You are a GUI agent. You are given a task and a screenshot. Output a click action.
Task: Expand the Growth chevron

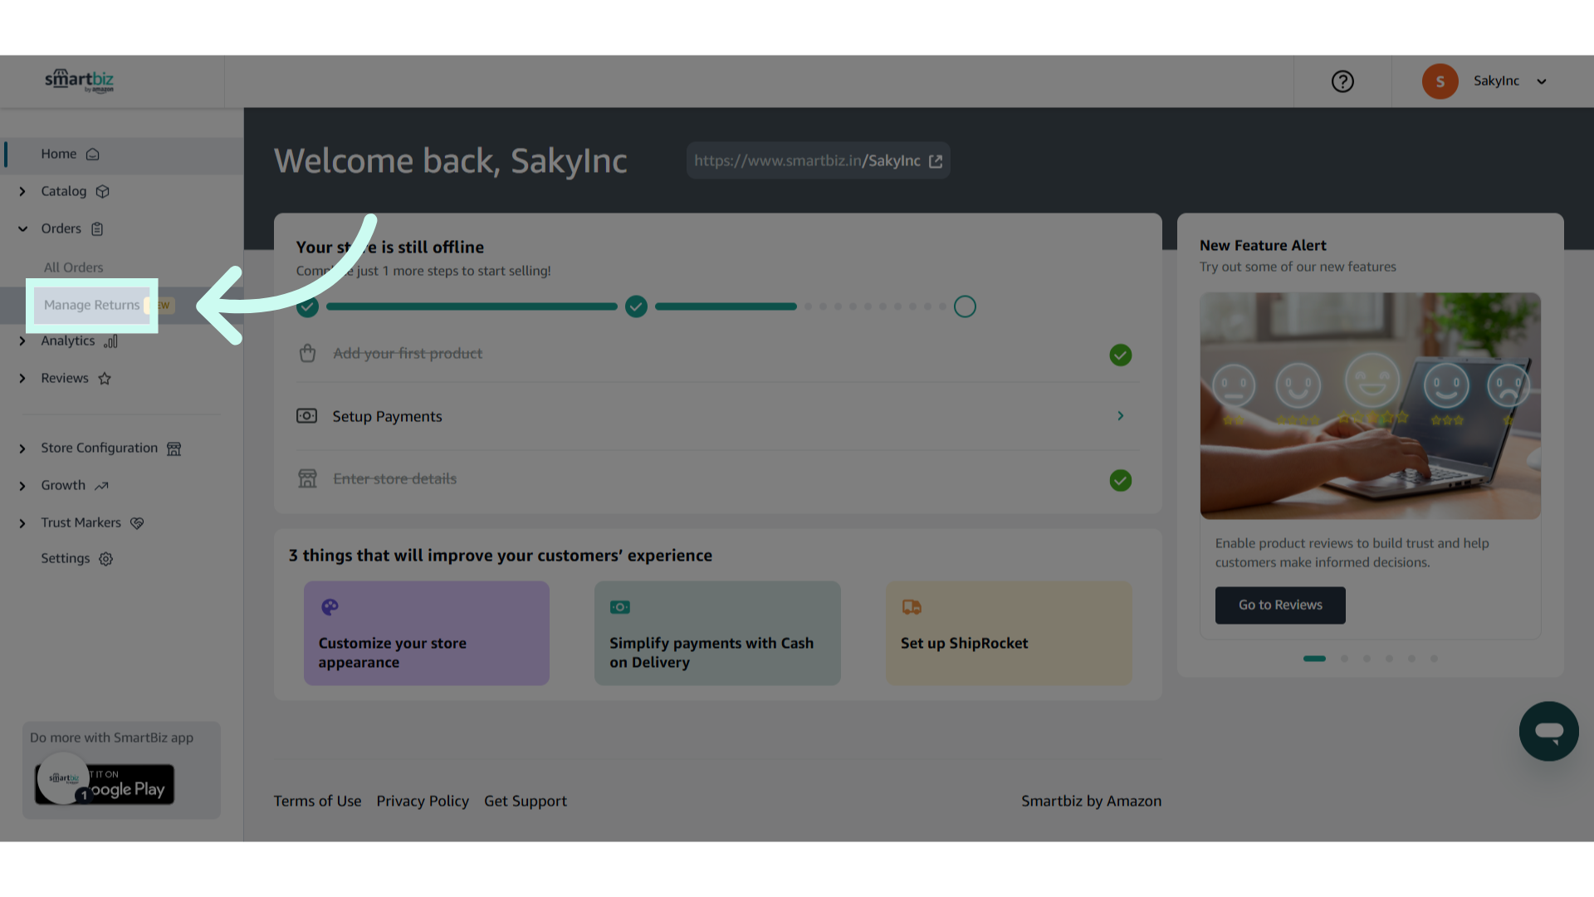[x=22, y=486]
